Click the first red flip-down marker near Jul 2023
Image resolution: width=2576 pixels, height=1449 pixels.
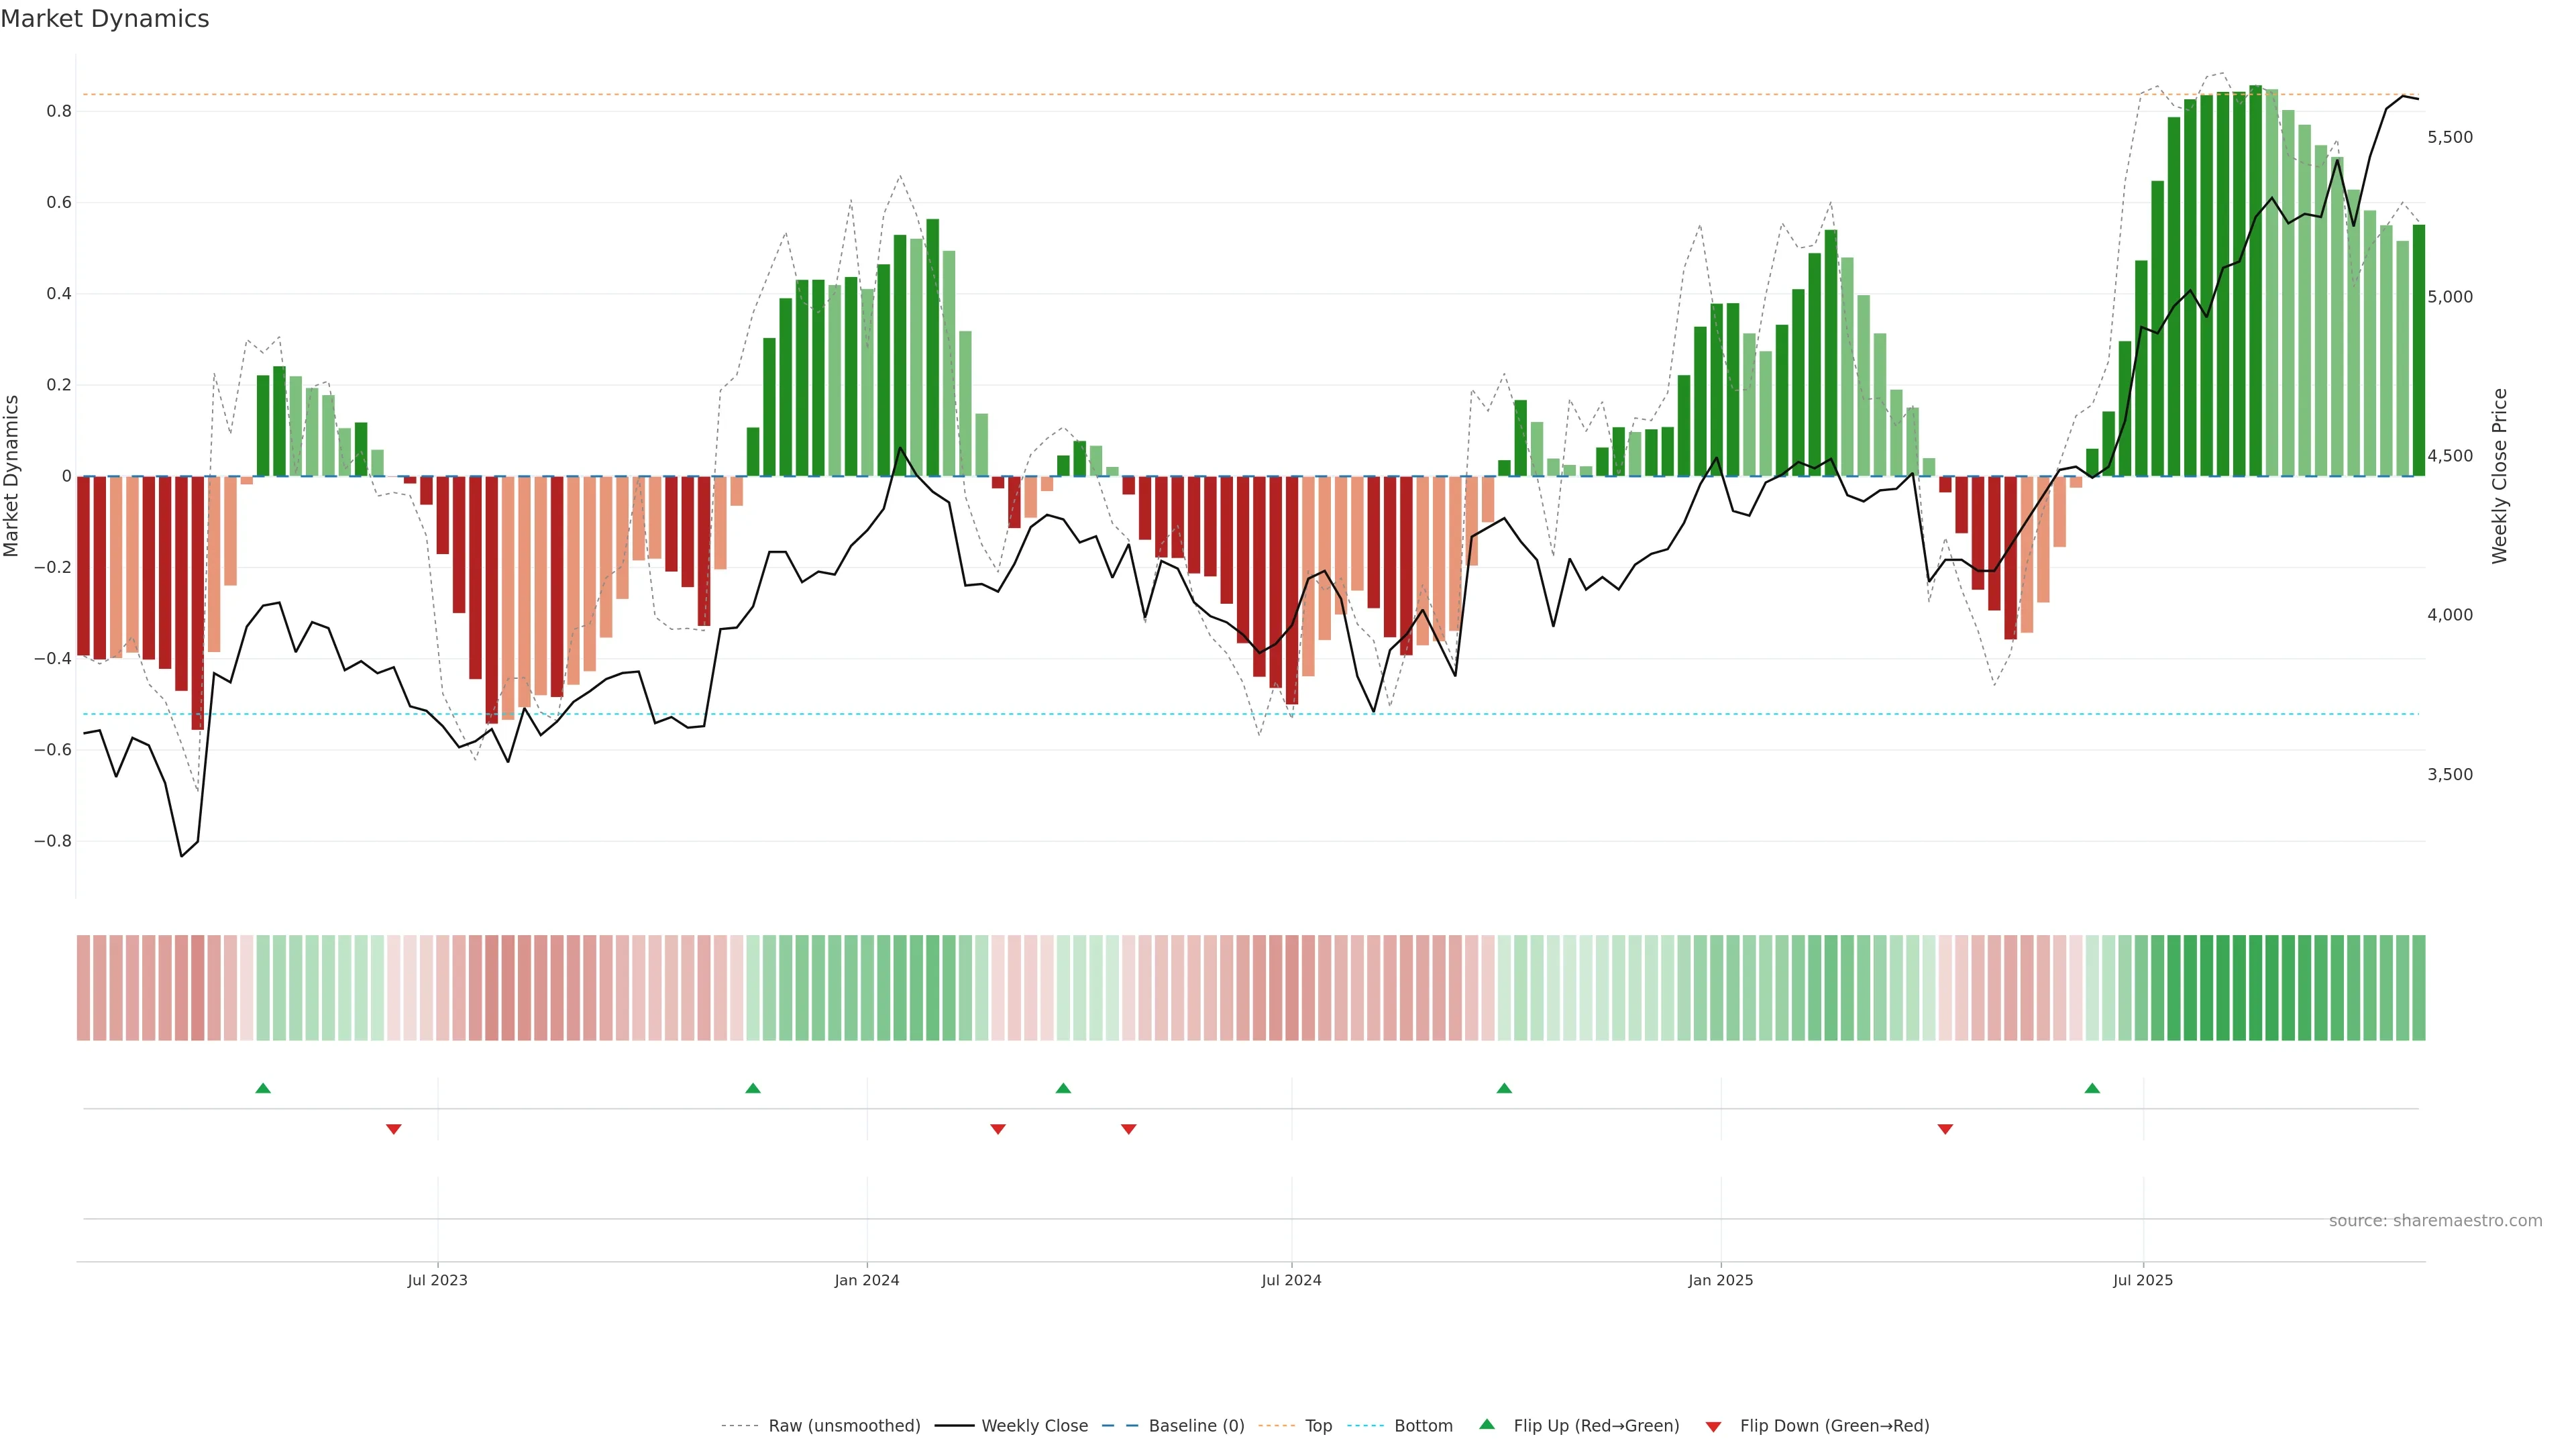pyautogui.click(x=393, y=1129)
